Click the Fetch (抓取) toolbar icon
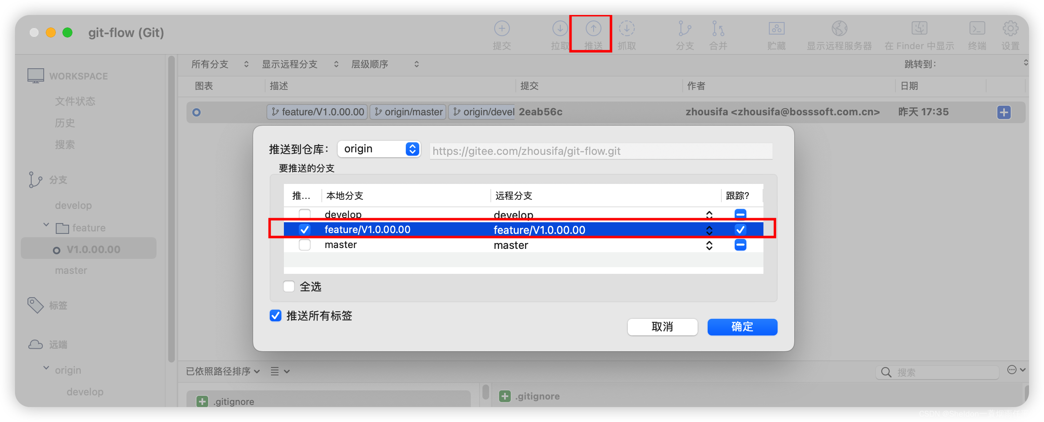Screen dimensions: 1044x422 [x=626, y=29]
